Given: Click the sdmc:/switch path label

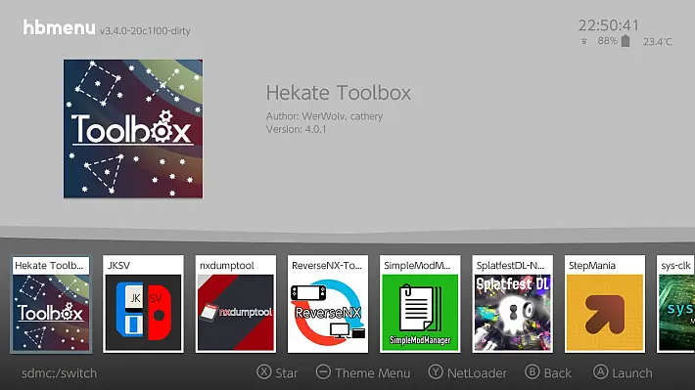Looking at the screenshot, I should [x=59, y=373].
